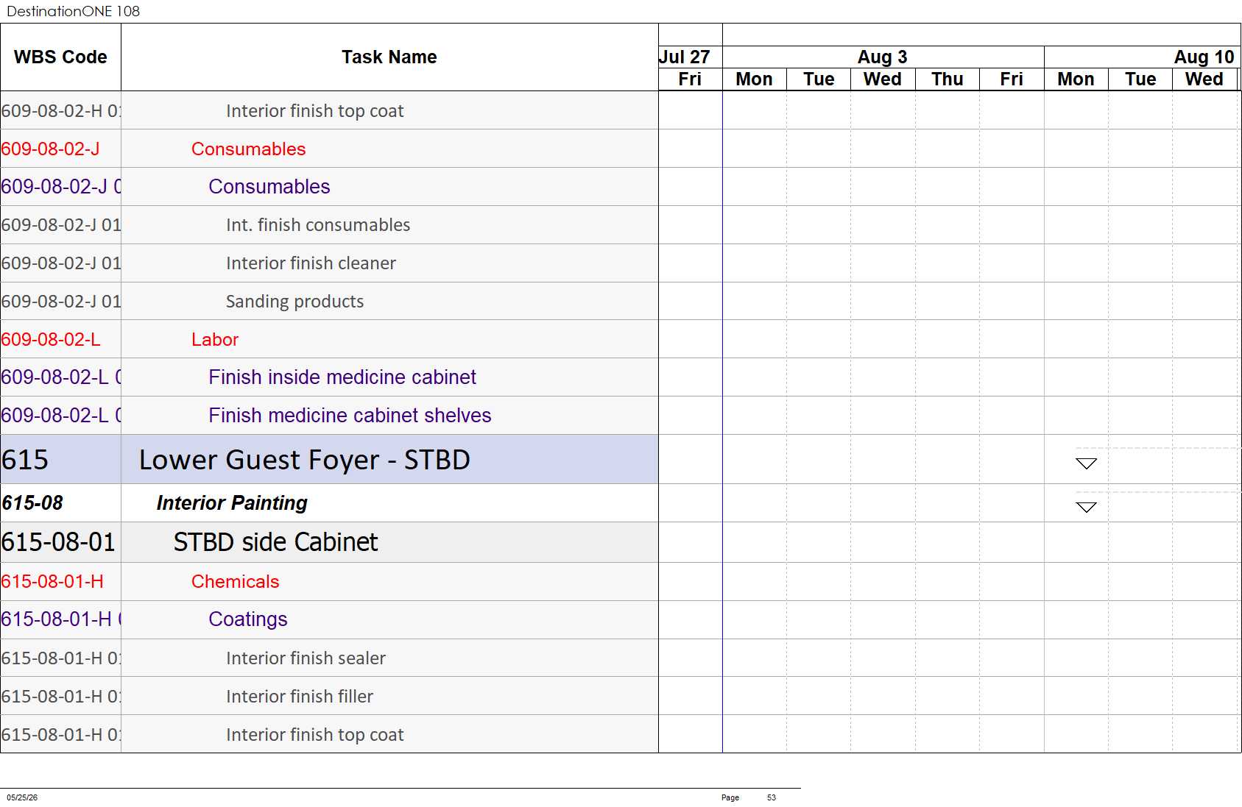Viewport: 1242px width, 807px height.
Task: Click the red Consumables task name
Action: (248, 149)
